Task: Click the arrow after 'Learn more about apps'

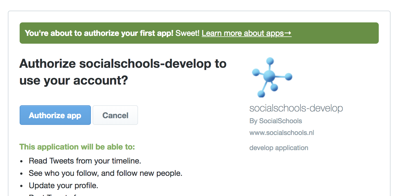Action: [288, 33]
